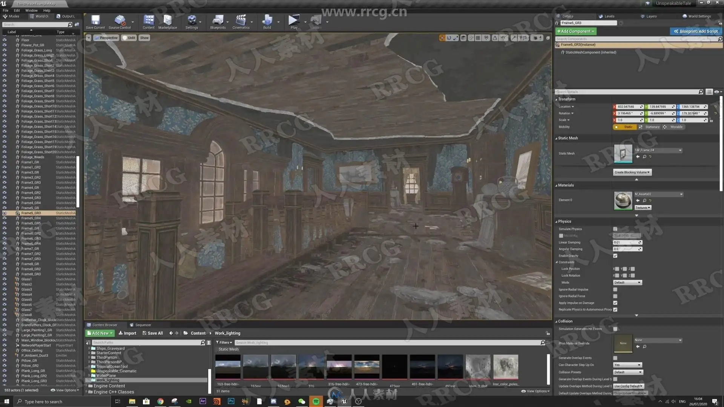Launch Spotify from the Windows taskbar
Image resolution: width=724 pixels, height=407 pixels.
click(x=316, y=401)
